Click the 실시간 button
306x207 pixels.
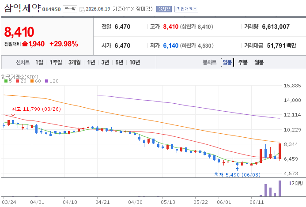point(164,9)
